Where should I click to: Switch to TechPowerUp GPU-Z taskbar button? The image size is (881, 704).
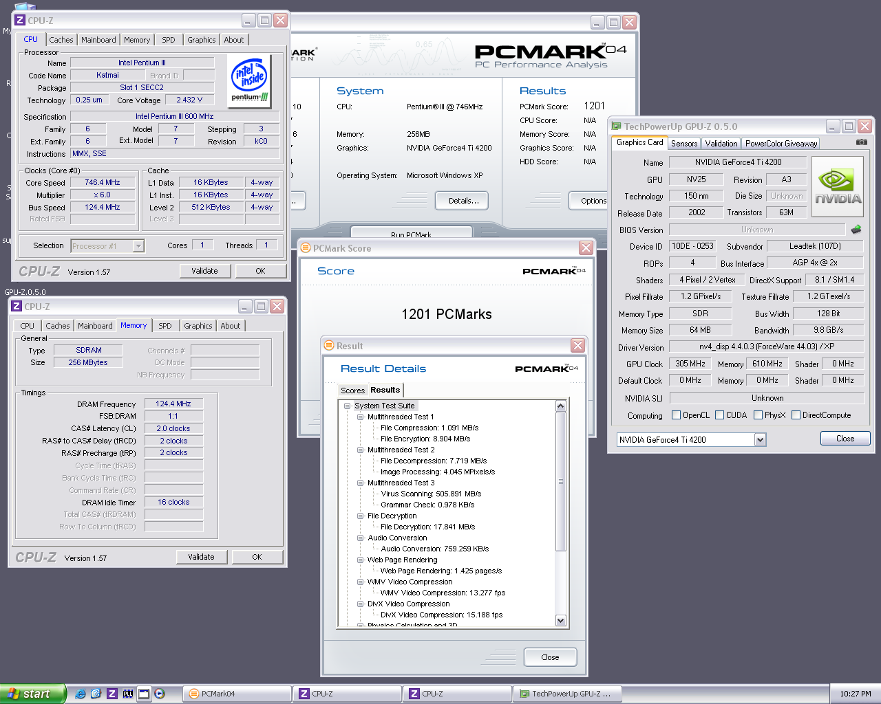[x=567, y=694]
